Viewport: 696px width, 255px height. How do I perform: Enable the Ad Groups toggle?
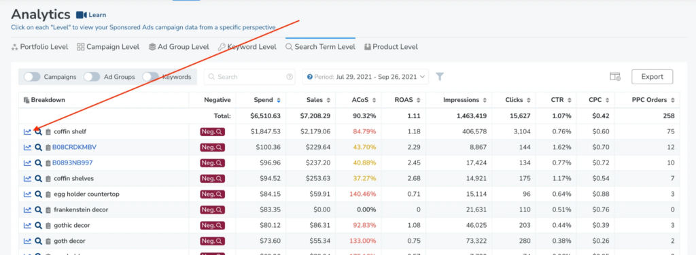click(92, 77)
